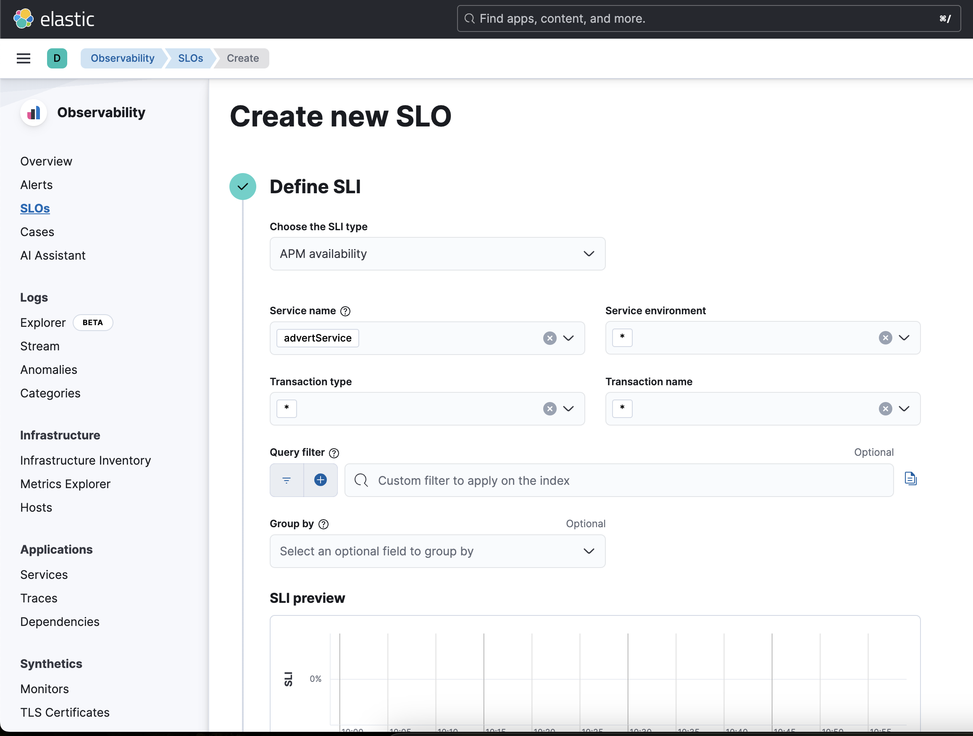Expand the Service name dropdown arrow
The height and width of the screenshot is (736, 973).
[x=568, y=338]
